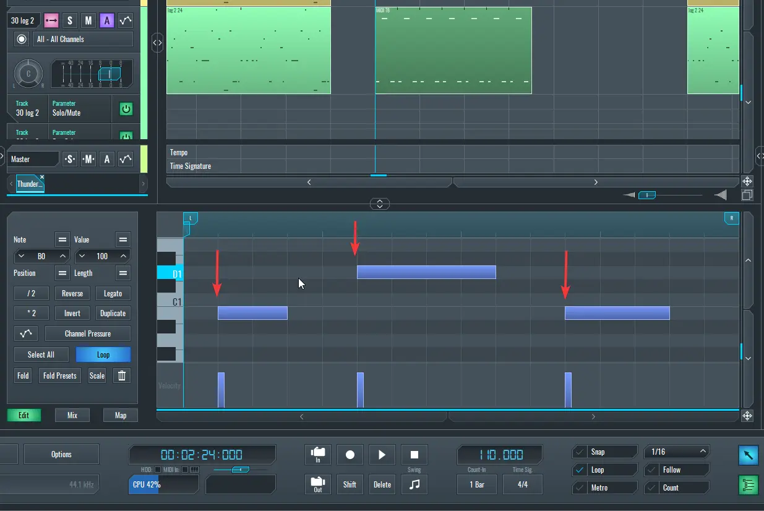Toggle the Master track automation A button
764x511 pixels.
coord(107,159)
